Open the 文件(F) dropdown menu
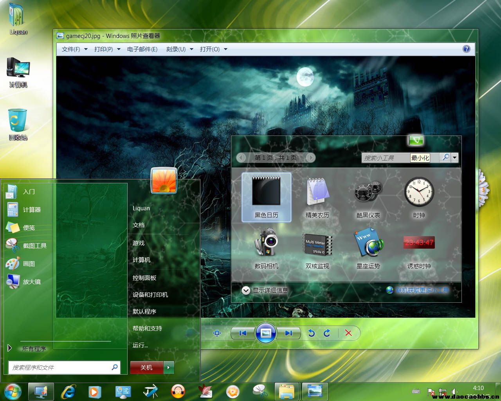 tap(74, 49)
